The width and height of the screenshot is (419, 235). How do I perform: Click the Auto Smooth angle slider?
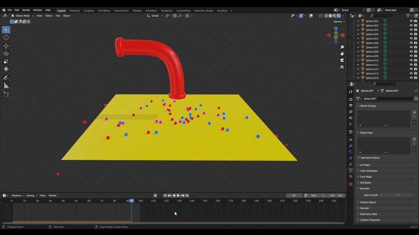click(398, 195)
